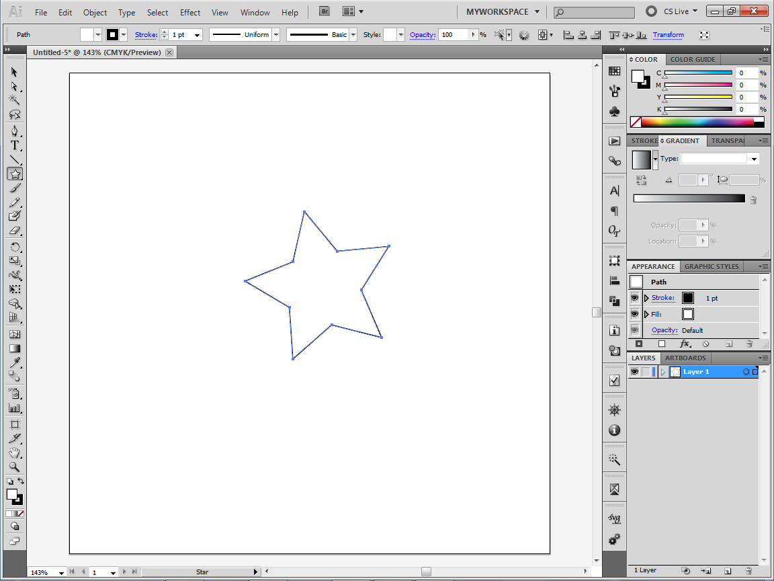Select the Zoom tool
Image resolution: width=774 pixels, height=581 pixels.
[15, 467]
